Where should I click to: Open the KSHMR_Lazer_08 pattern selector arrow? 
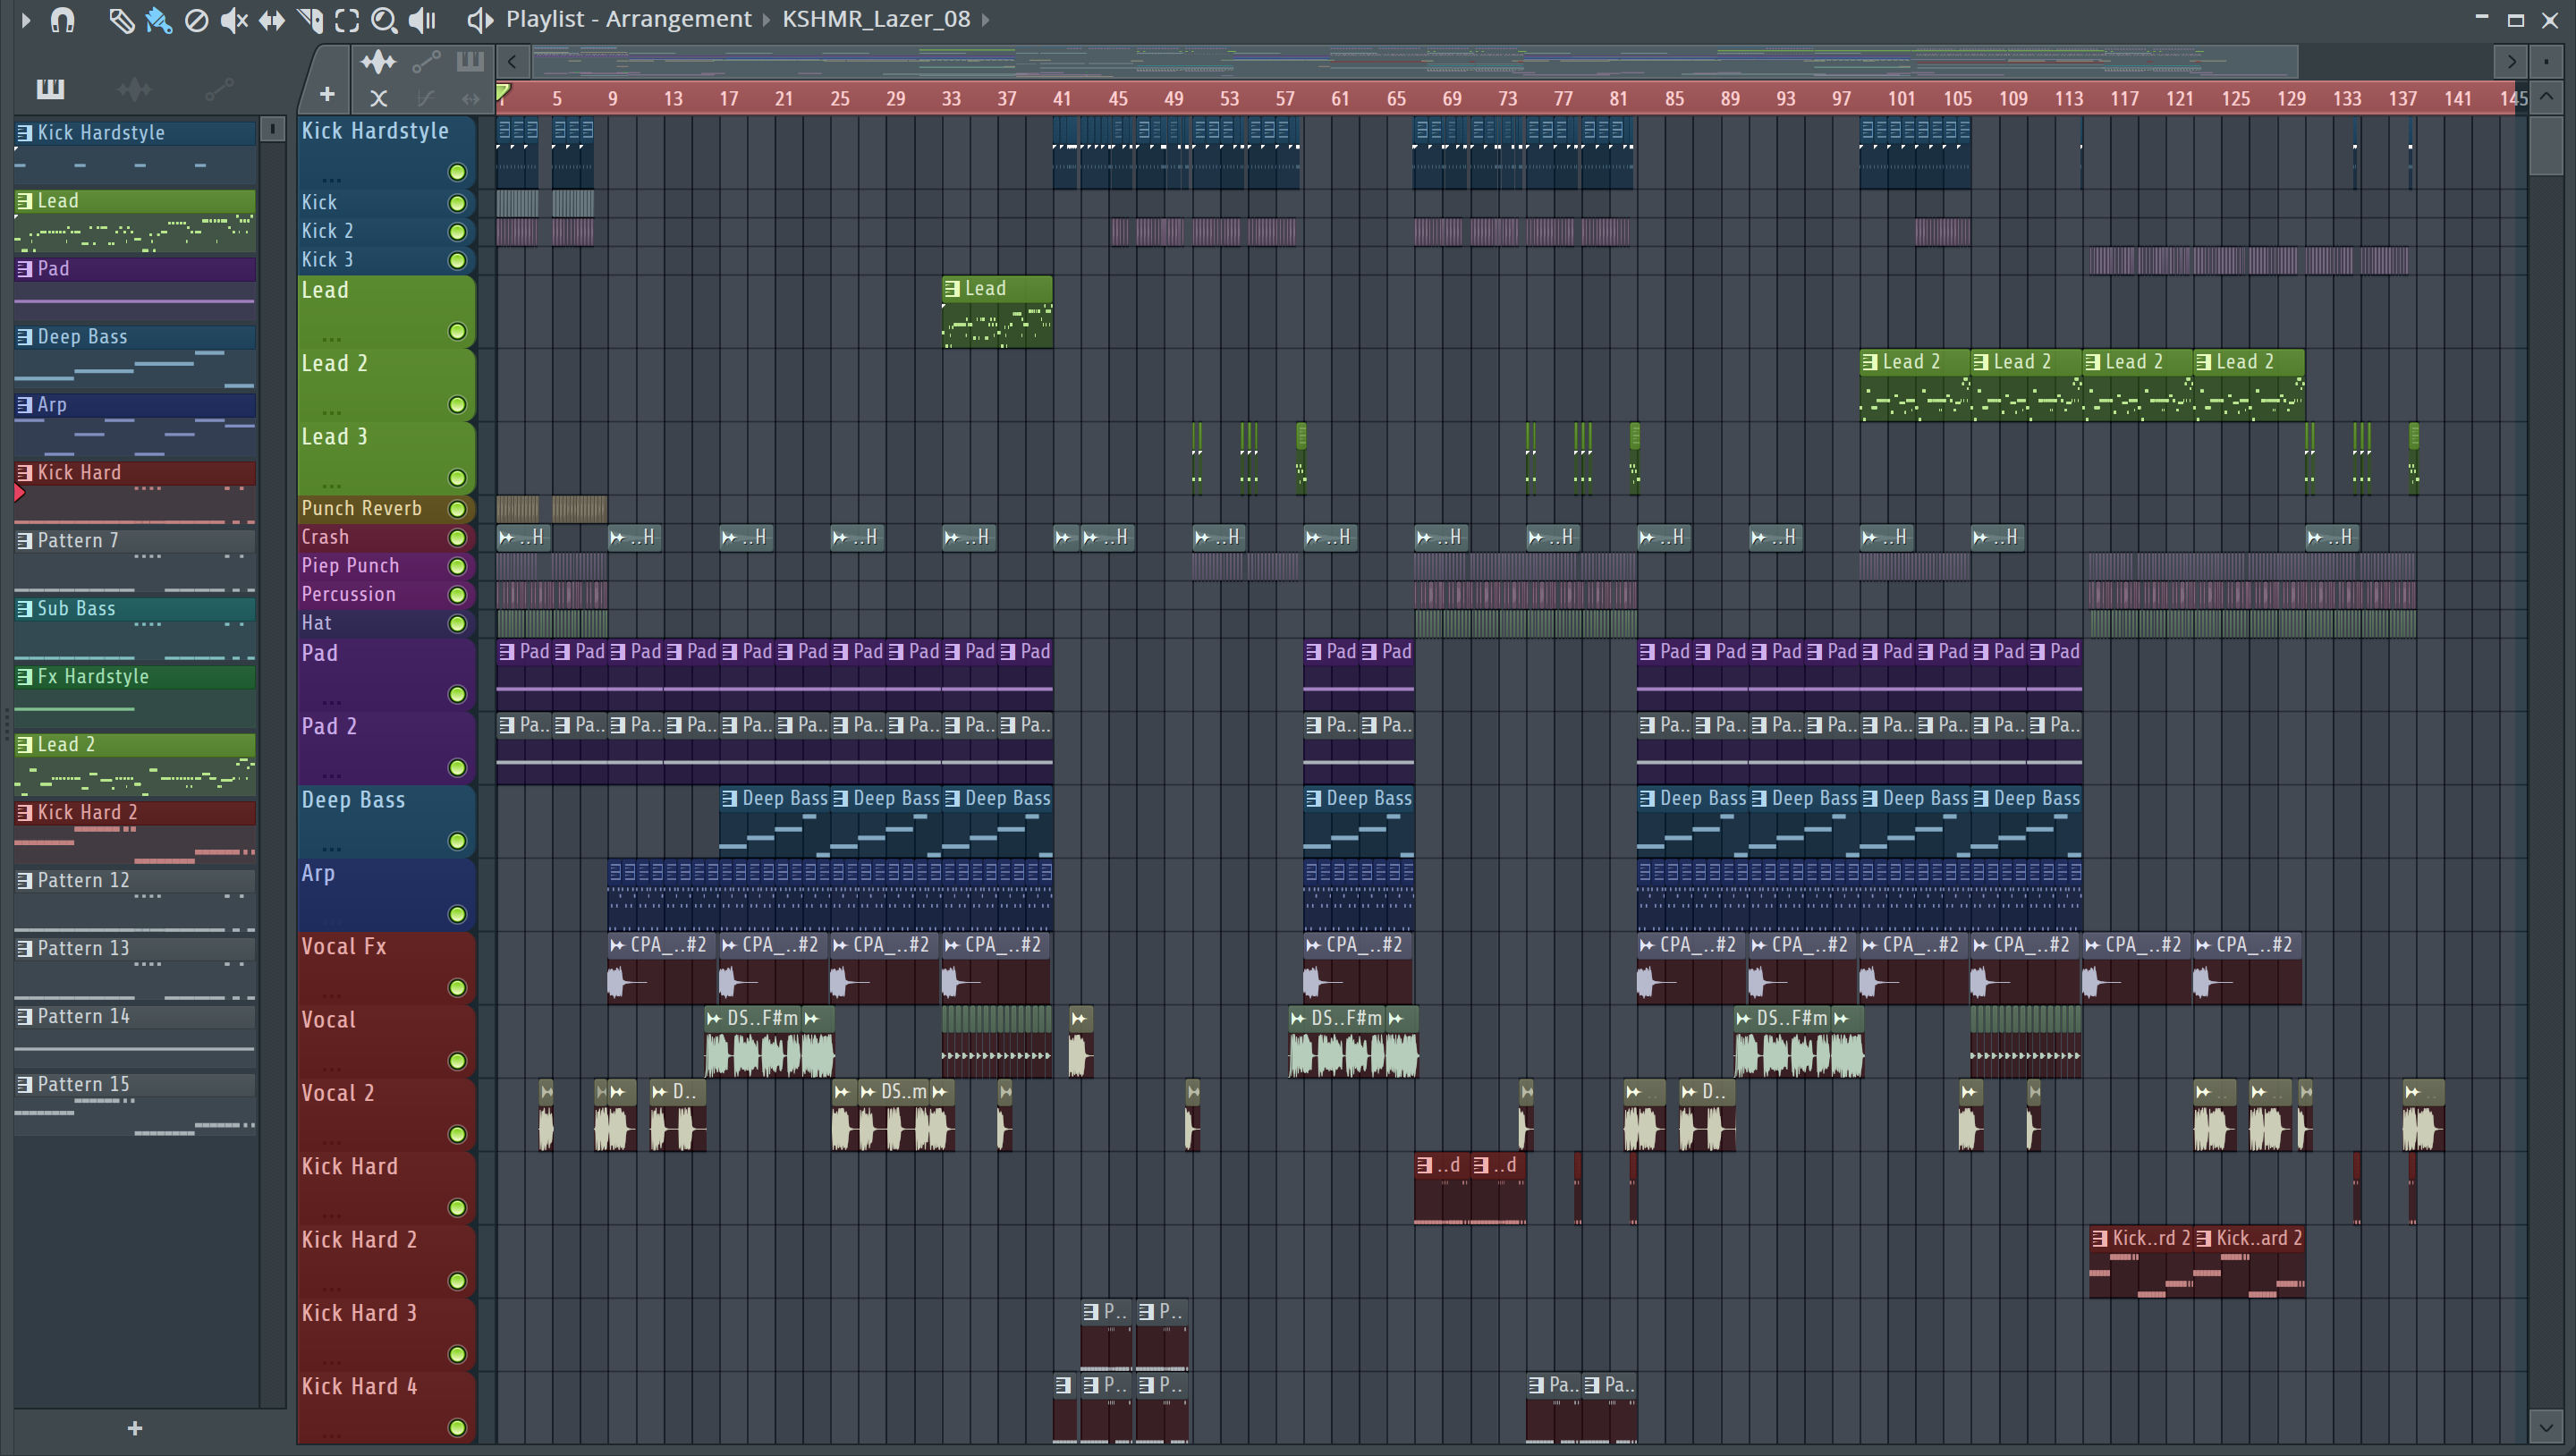pyautogui.click(x=984, y=20)
